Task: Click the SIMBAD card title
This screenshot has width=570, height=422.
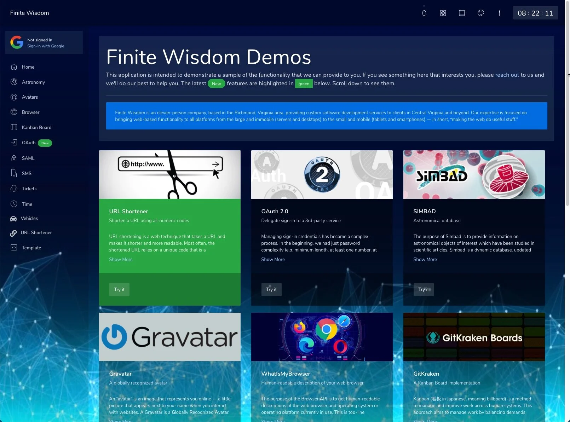Action: [x=424, y=212]
